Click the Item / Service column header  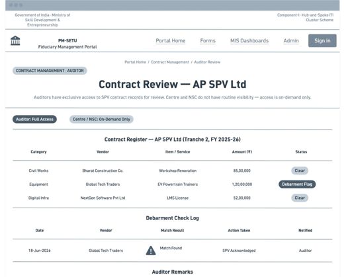coord(178,152)
